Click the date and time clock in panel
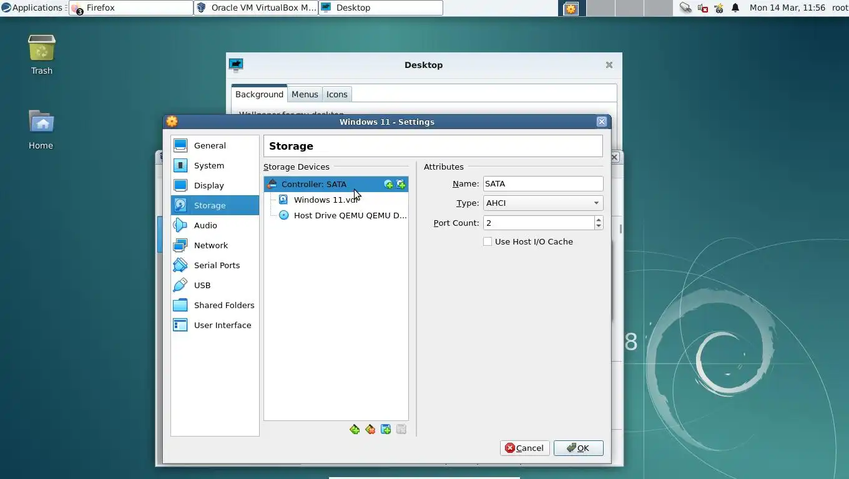 point(787,7)
